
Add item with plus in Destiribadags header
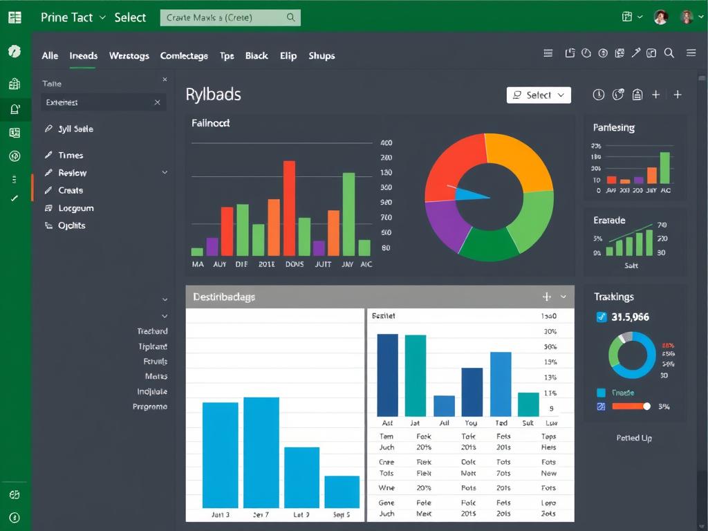coord(547,297)
